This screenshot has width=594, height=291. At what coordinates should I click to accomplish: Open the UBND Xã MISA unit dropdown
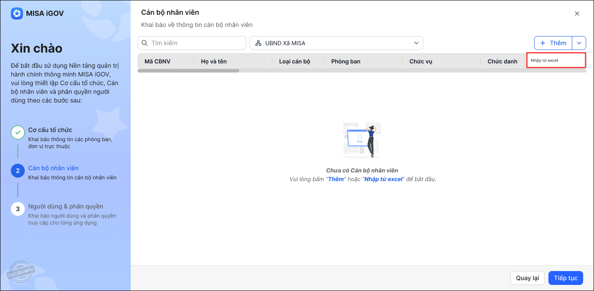point(337,43)
